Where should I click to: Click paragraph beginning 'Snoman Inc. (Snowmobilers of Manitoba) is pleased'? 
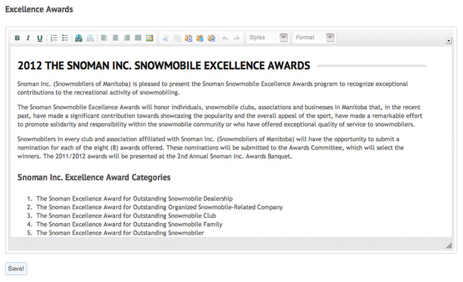point(213,88)
